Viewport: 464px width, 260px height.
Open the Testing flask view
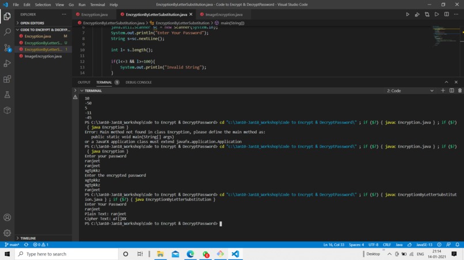[7, 95]
